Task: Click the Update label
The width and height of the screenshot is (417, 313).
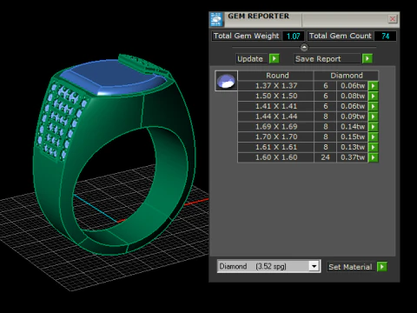Action: coord(250,59)
